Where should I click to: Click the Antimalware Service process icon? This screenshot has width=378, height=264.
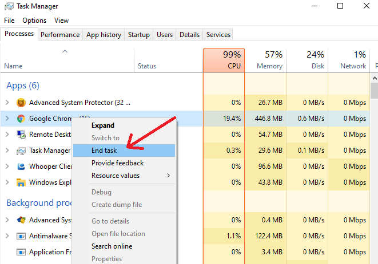pyautogui.click(x=21, y=236)
